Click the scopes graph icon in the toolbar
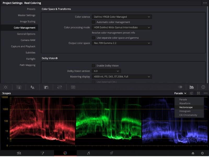This screenshot has height=157, width=209. (x=192, y=87)
